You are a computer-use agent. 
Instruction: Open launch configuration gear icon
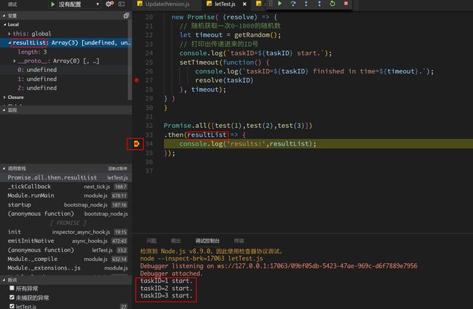tap(109, 4)
